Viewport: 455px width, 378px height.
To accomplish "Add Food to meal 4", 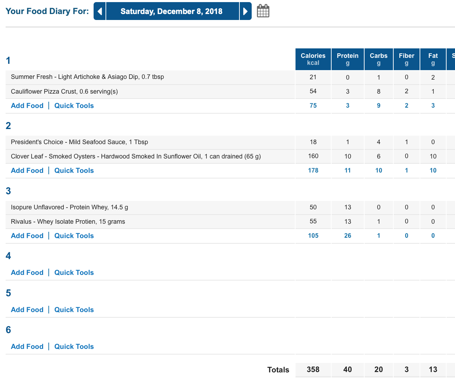I will (x=27, y=272).
